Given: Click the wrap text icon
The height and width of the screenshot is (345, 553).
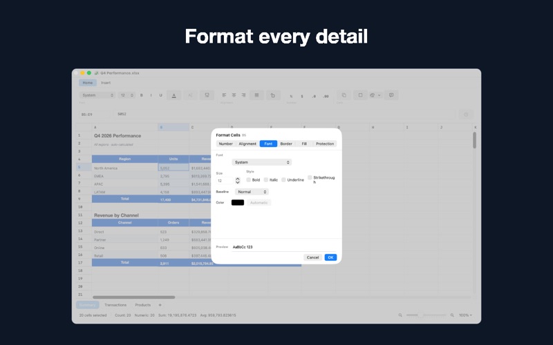Looking at the screenshot, I should pyautogui.click(x=273, y=95).
